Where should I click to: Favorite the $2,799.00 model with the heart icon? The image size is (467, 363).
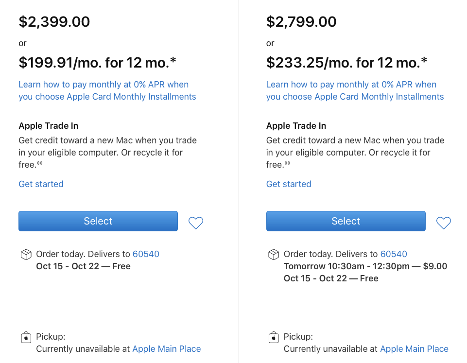[x=443, y=223]
